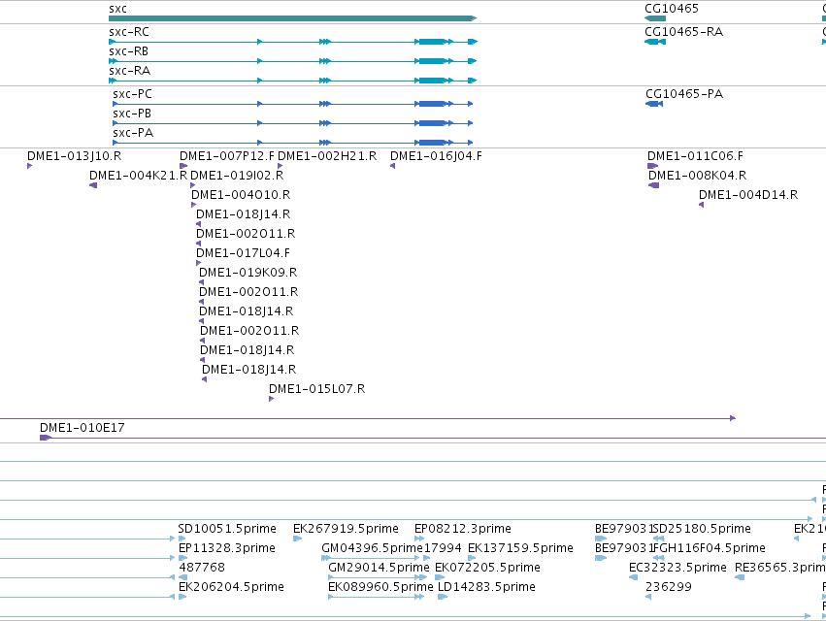Select the DME1-015L07.R label
This screenshot has width=826, height=621.
[316, 389]
